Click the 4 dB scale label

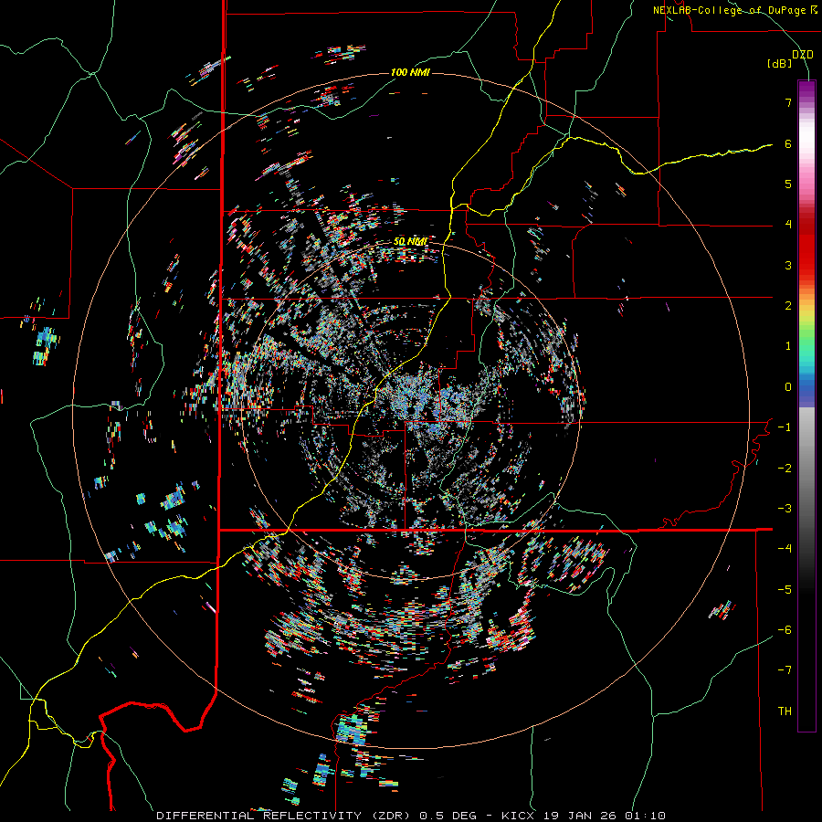coord(788,225)
